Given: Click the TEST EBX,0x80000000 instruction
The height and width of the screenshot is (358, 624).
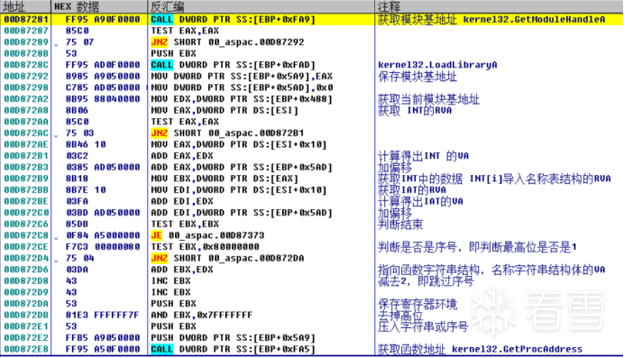Looking at the screenshot, I should coord(205,246).
